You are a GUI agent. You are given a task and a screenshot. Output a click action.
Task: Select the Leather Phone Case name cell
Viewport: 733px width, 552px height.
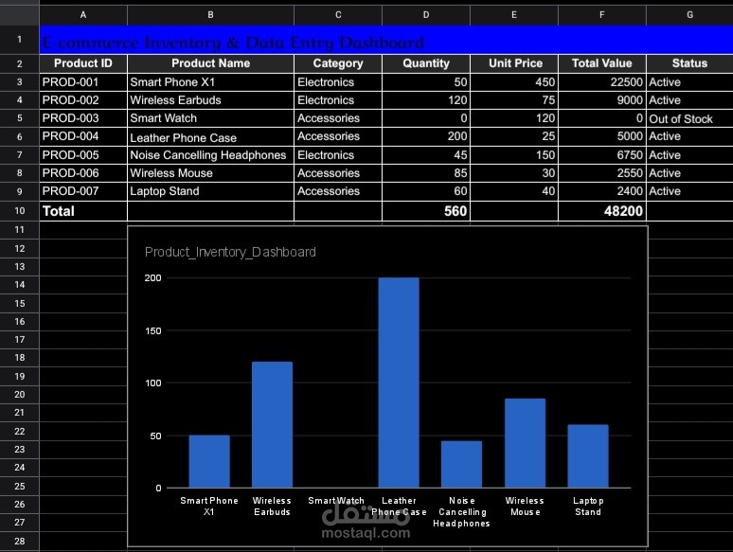tap(210, 136)
